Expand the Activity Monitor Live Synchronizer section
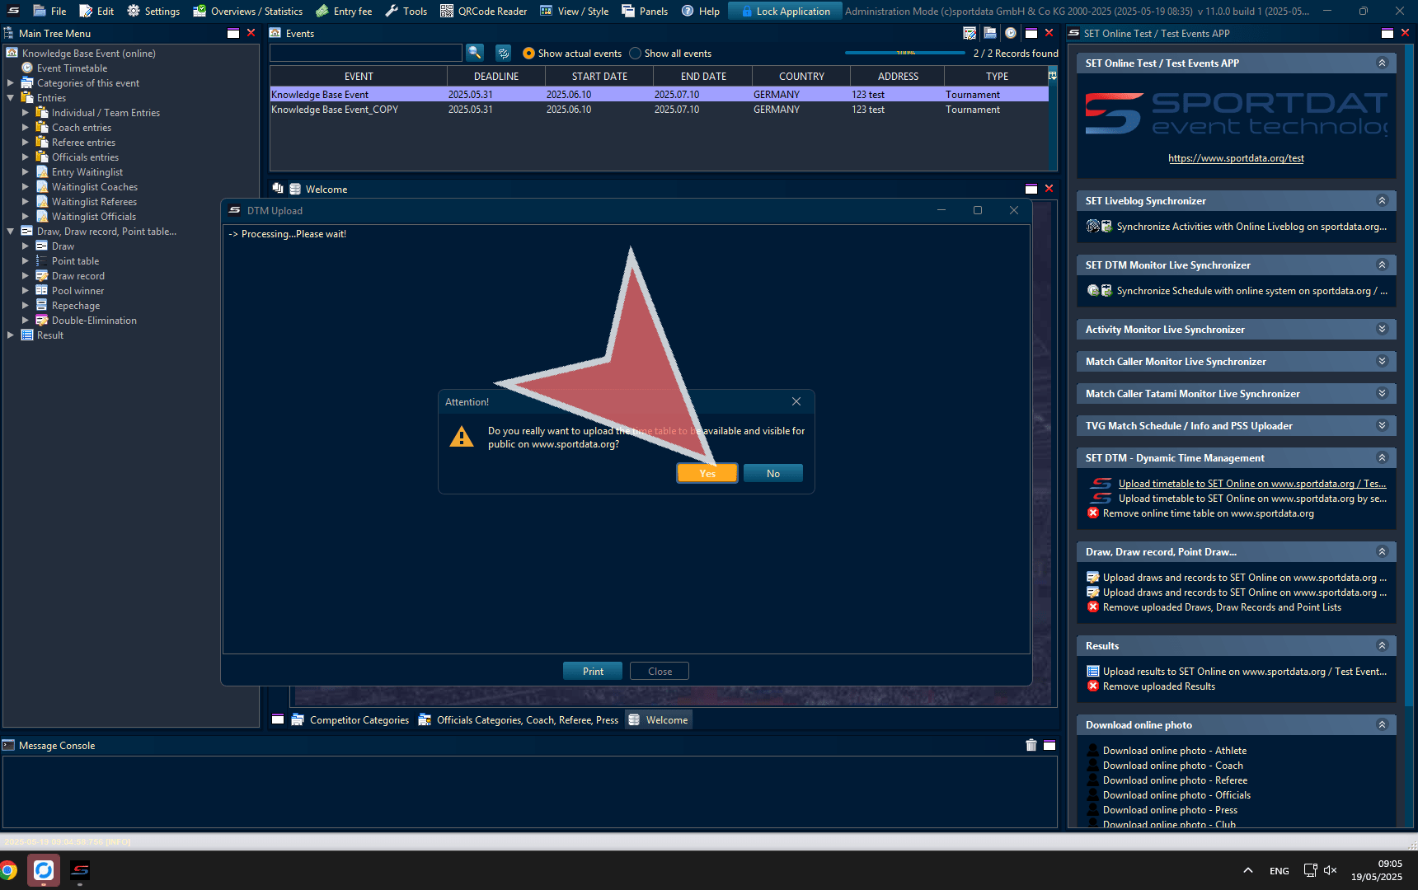The height and width of the screenshot is (890, 1418). tap(1382, 329)
